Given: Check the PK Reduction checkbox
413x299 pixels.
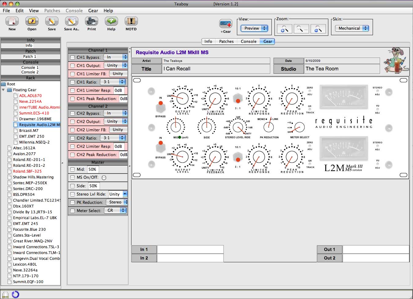Looking at the screenshot, I should [x=72, y=202].
